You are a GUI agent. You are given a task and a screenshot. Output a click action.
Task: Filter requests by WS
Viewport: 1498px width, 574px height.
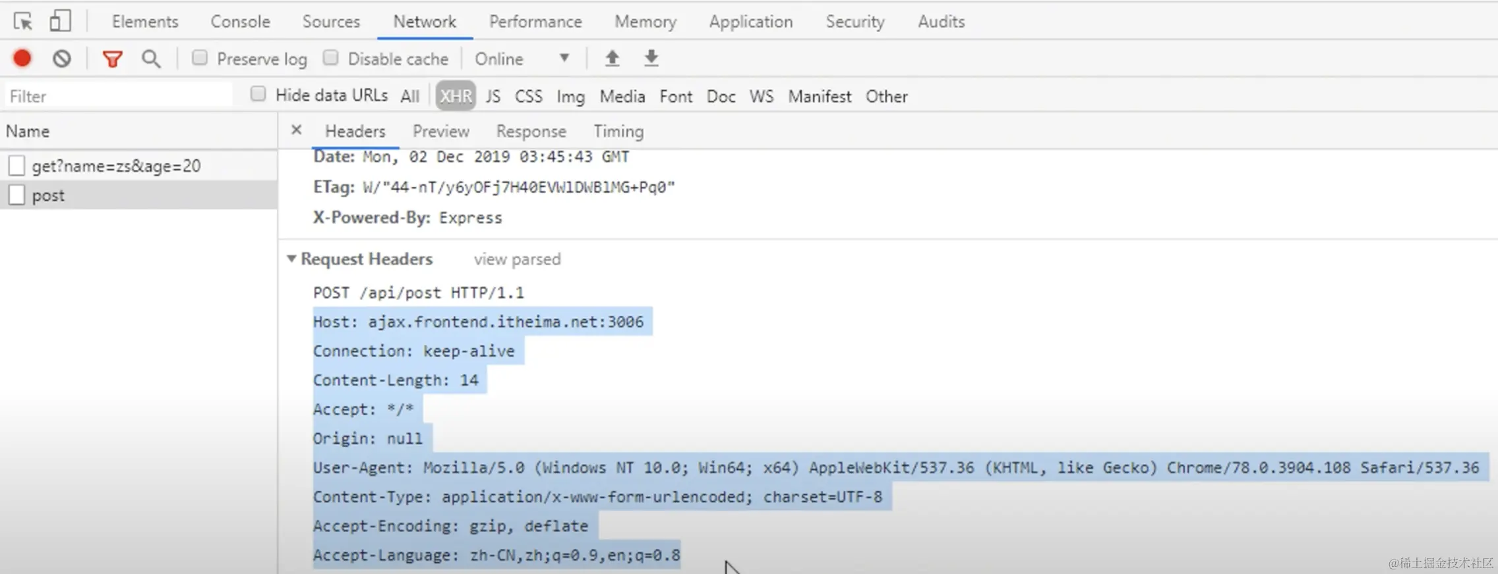(x=762, y=96)
